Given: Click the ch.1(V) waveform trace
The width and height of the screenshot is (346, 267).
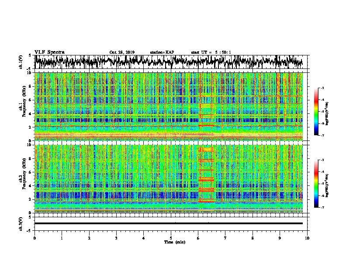Looking at the screenshot, I should coord(169,62).
